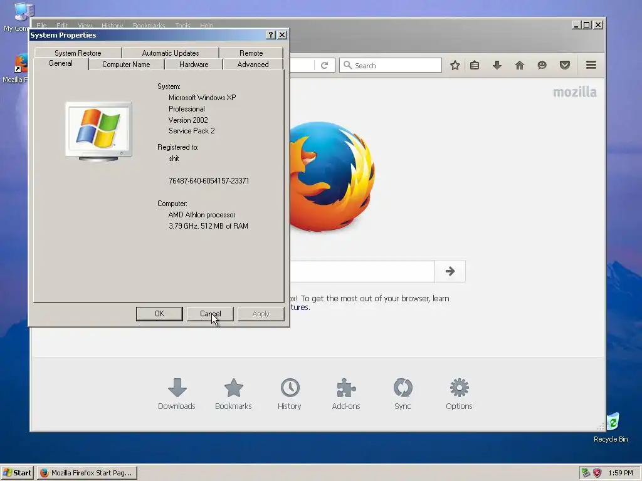Screen dimensions: 642x481
Task: Click the magnifier icon in Search box
Action: coord(347,65)
